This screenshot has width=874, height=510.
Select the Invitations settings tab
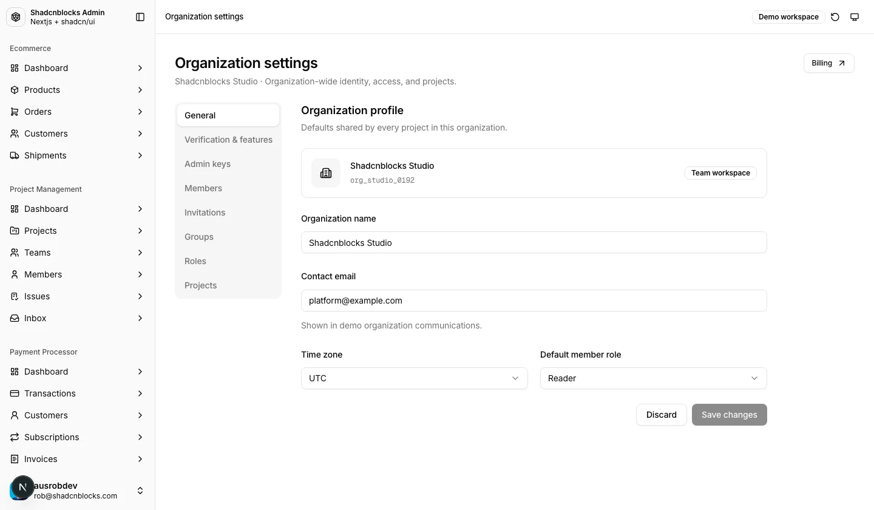[x=228, y=212]
